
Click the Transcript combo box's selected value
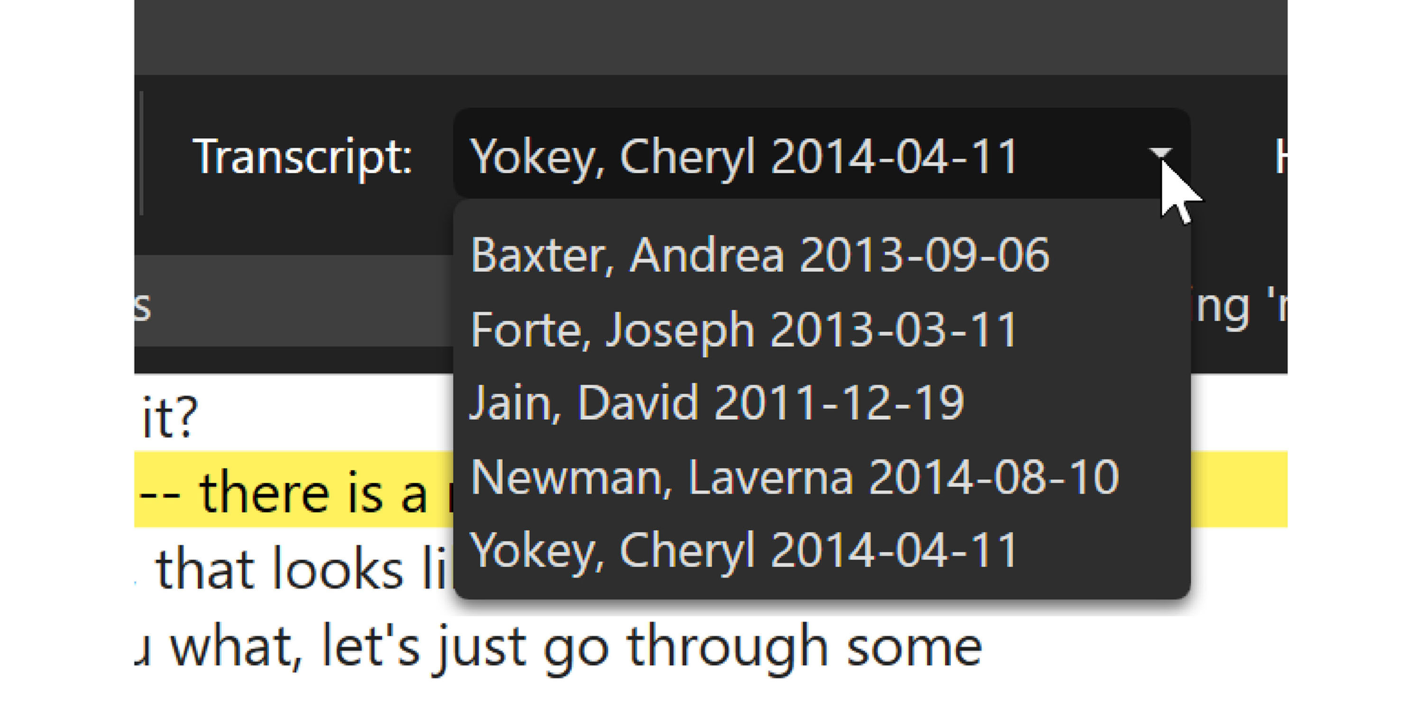pyautogui.click(x=743, y=156)
